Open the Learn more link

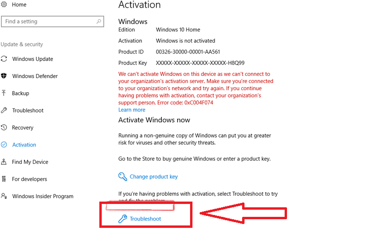(132, 110)
